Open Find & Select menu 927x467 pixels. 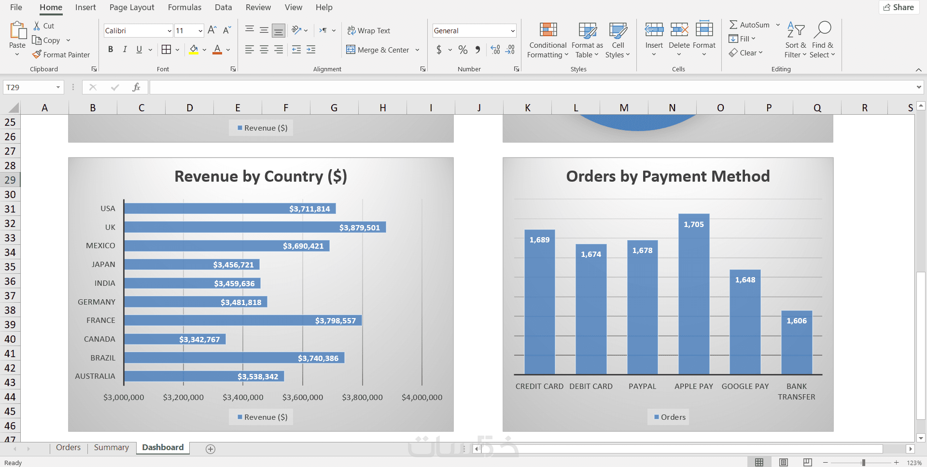[822, 40]
